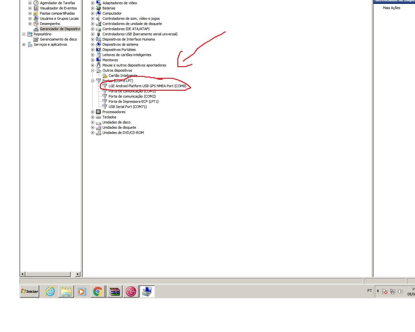Expand Unidades de disquete node
415x332 pixels.
click(92, 127)
